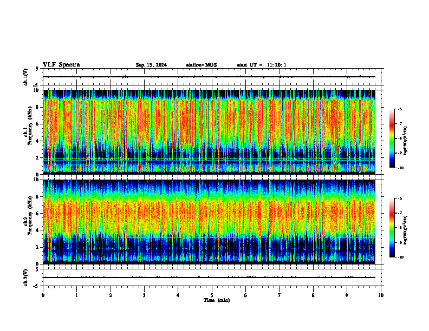The width and height of the screenshot is (429, 331).
Task: Click the ch.2 spectrogram color scale bar
Action: tap(392, 228)
